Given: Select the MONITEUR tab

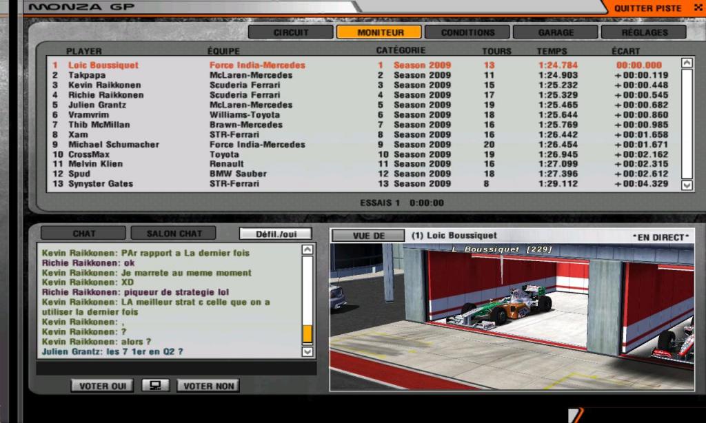Looking at the screenshot, I should [x=379, y=32].
